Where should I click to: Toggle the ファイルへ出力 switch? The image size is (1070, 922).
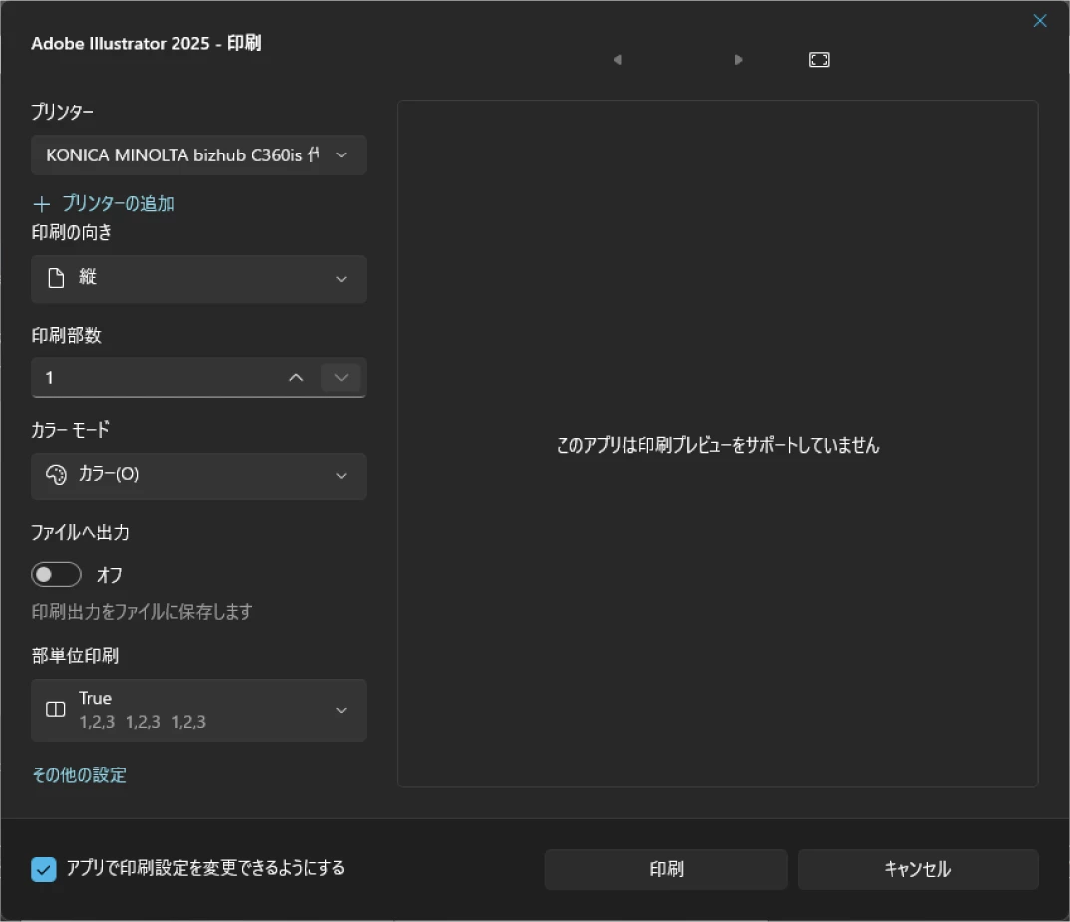[x=56, y=575]
